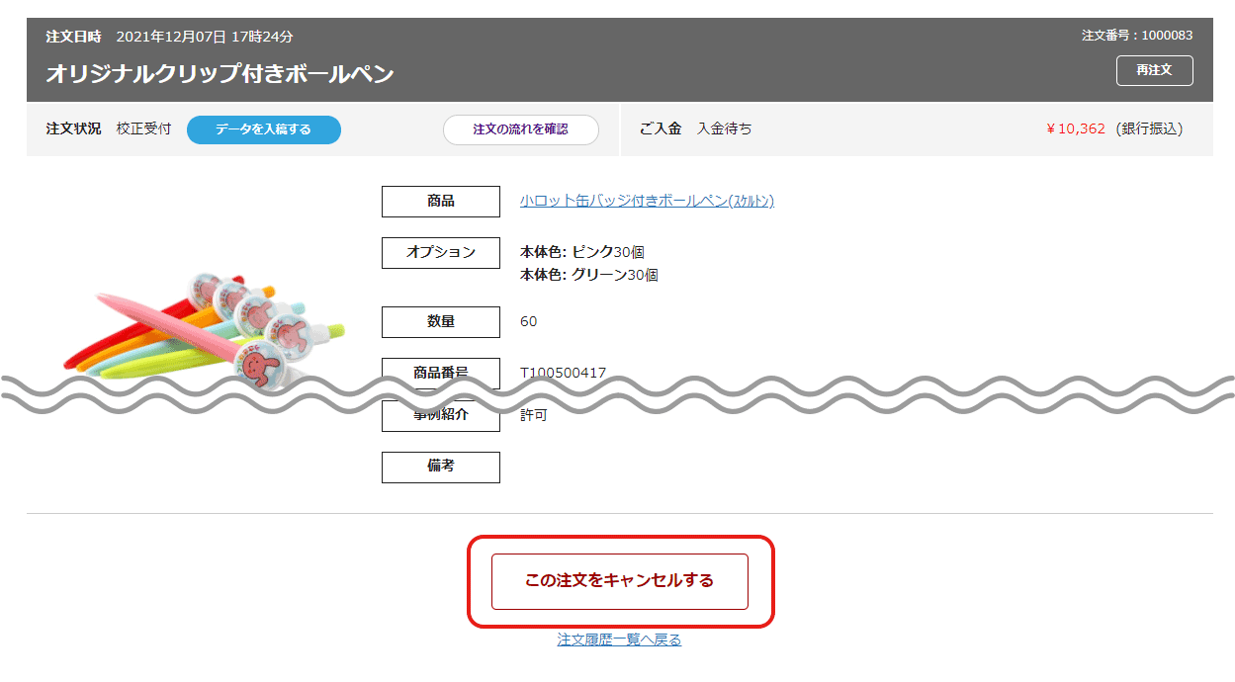Select the 数量 quantity label box
This screenshot has width=1235, height=682.
(x=440, y=321)
